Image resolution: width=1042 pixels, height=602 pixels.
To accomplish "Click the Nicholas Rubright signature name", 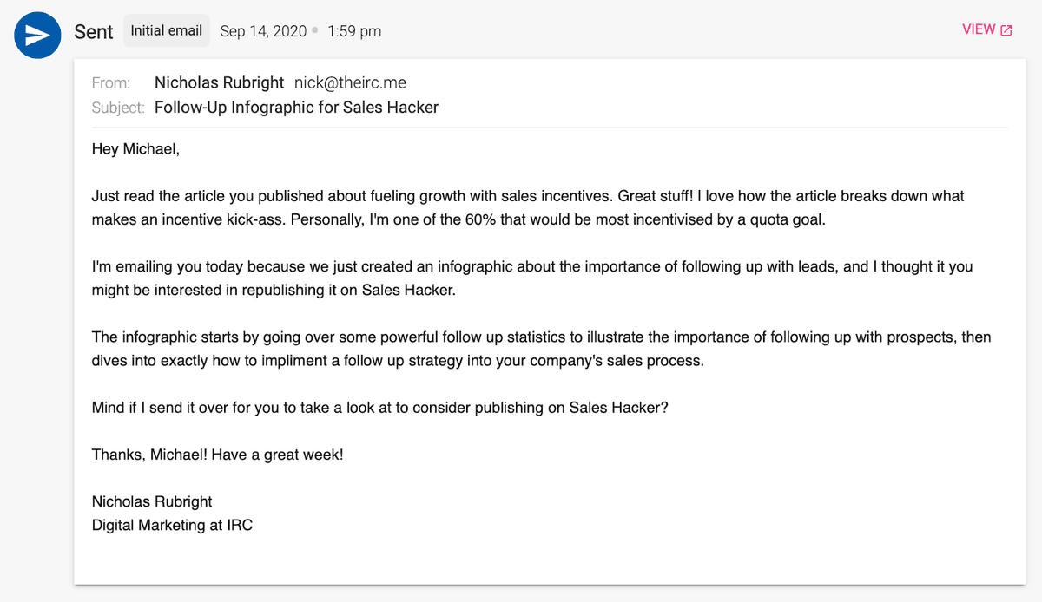I will point(152,501).
